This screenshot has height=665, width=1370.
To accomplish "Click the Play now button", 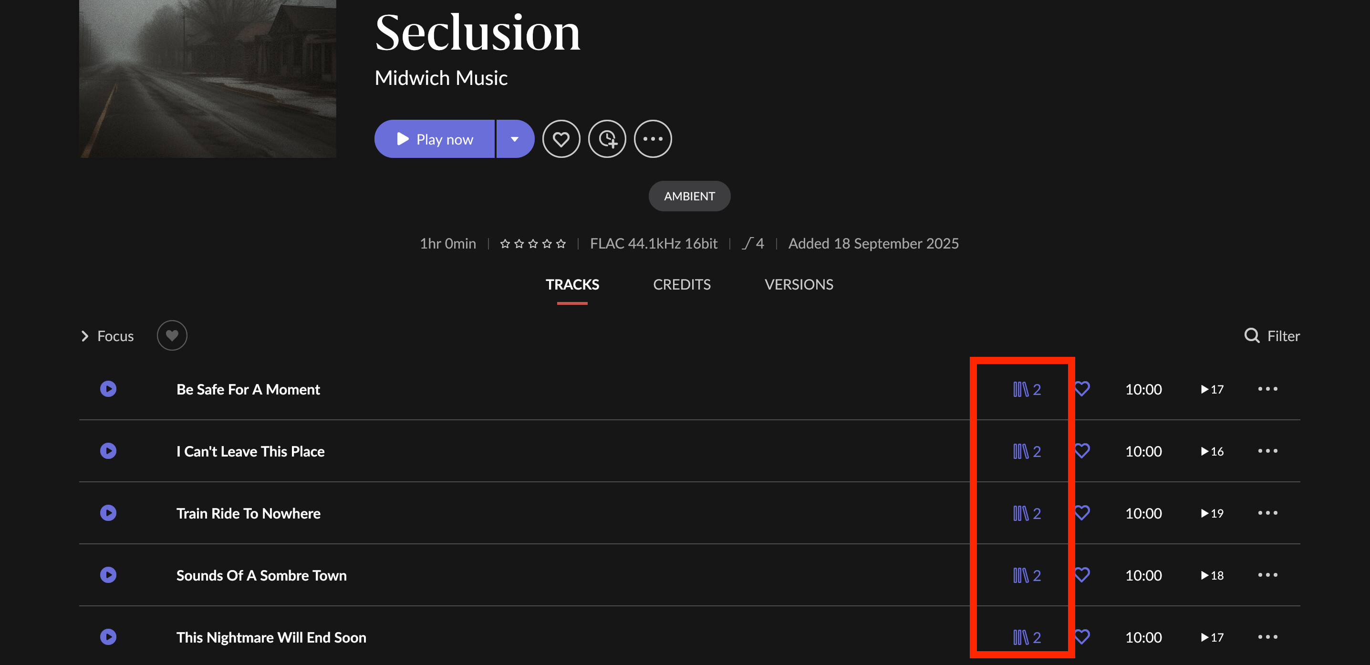I will coord(435,139).
